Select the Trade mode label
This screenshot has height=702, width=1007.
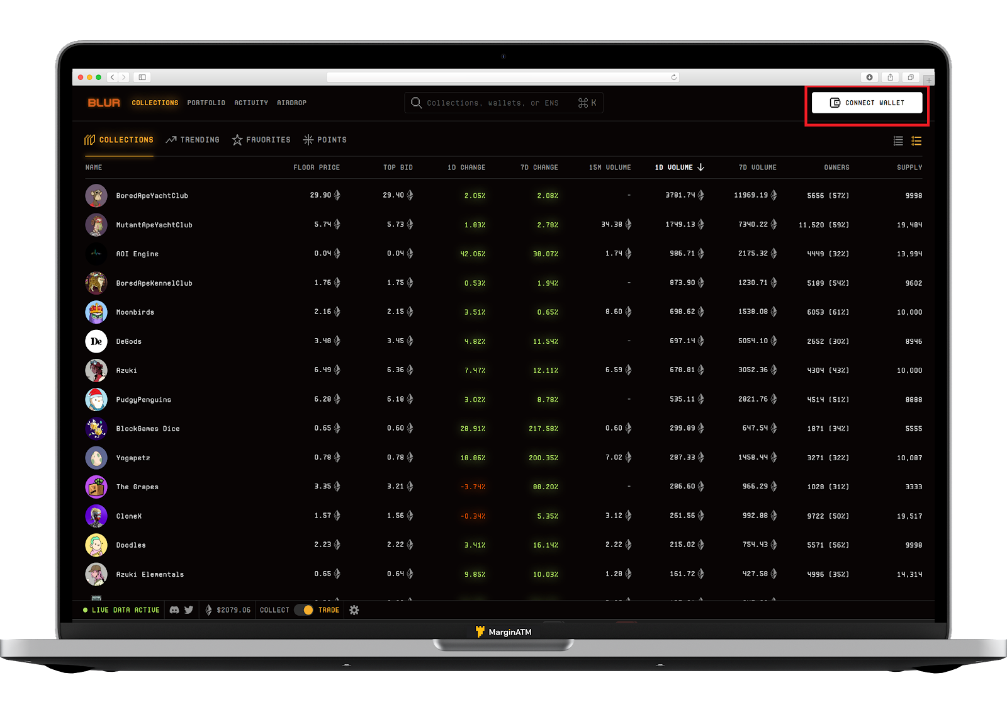pyautogui.click(x=329, y=610)
